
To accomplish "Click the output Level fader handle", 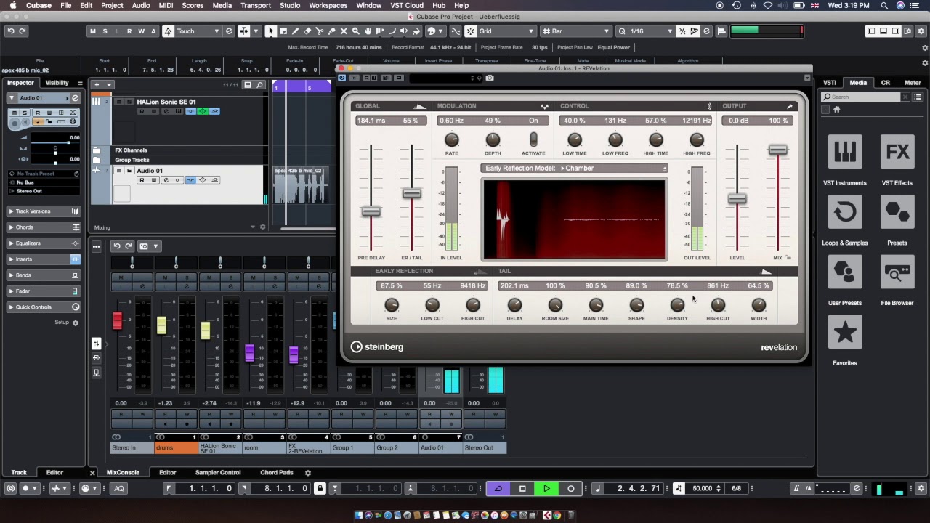I will [x=737, y=199].
